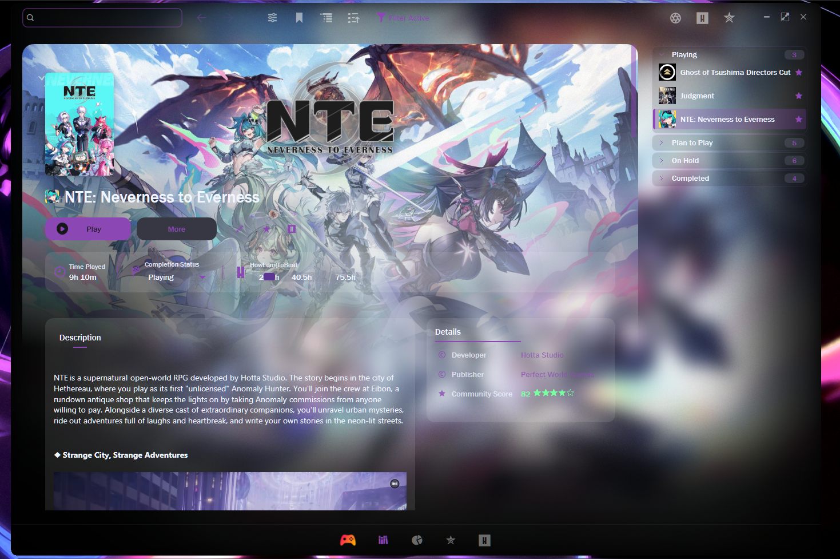The image size is (840, 559).
Task: Click the star icon beside the More button
Action: [x=266, y=229]
